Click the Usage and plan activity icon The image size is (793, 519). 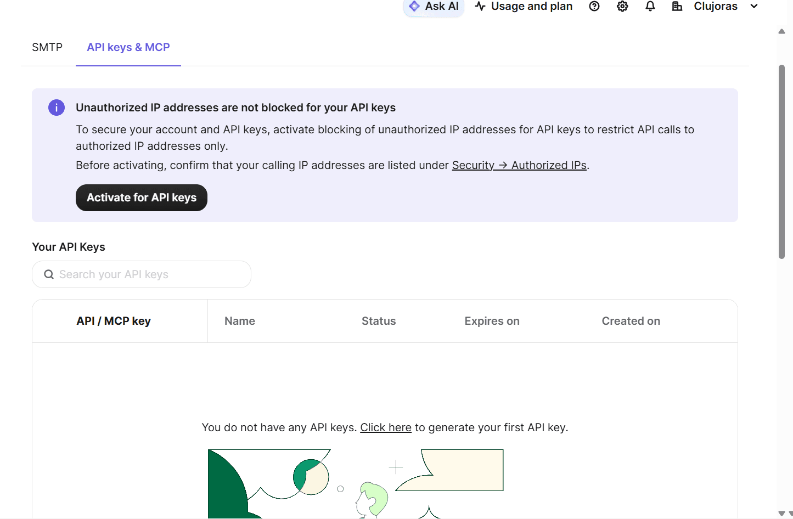click(480, 6)
